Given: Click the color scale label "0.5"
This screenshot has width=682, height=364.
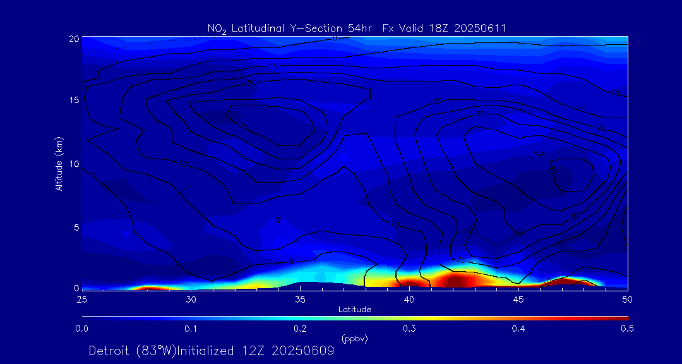Looking at the screenshot, I should [x=628, y=329].
